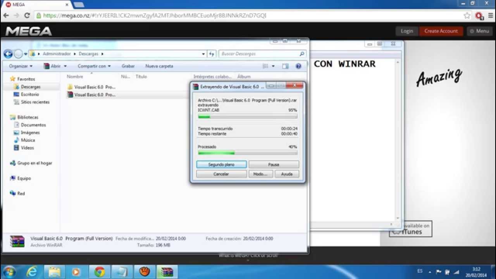
Task: Open the recent pages dropdown arrow
Action: [26, 54]
